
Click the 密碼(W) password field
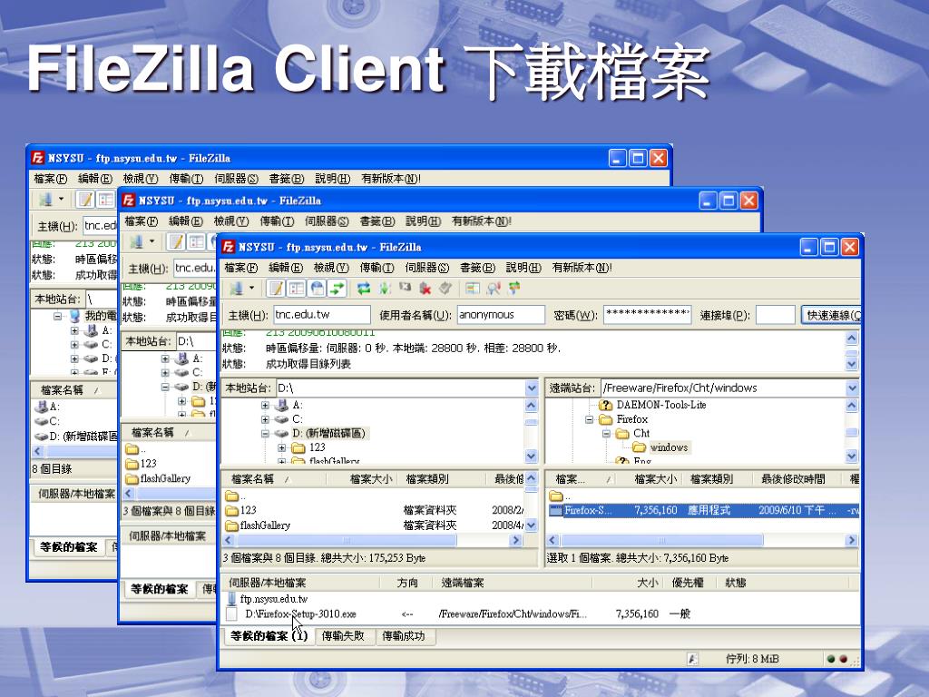(648, 315)
